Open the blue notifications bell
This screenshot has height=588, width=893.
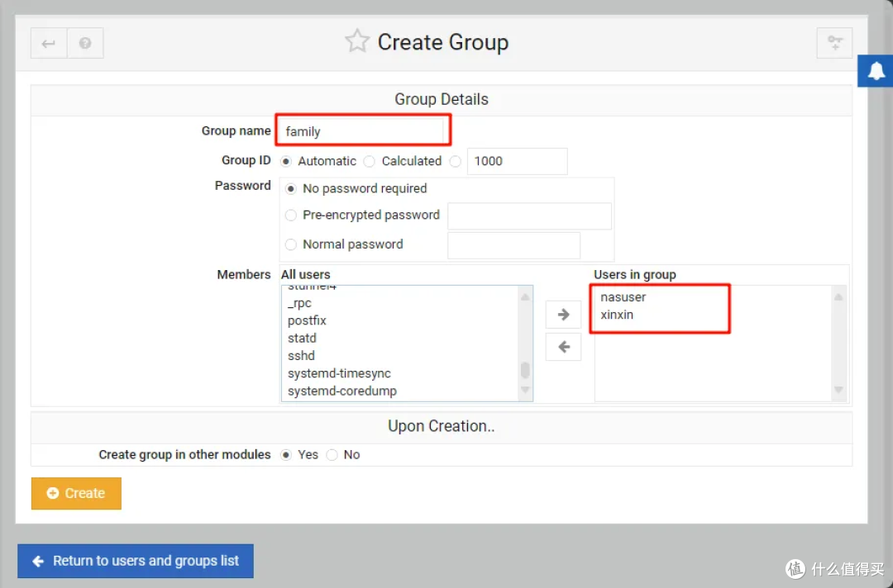[876, 72]
